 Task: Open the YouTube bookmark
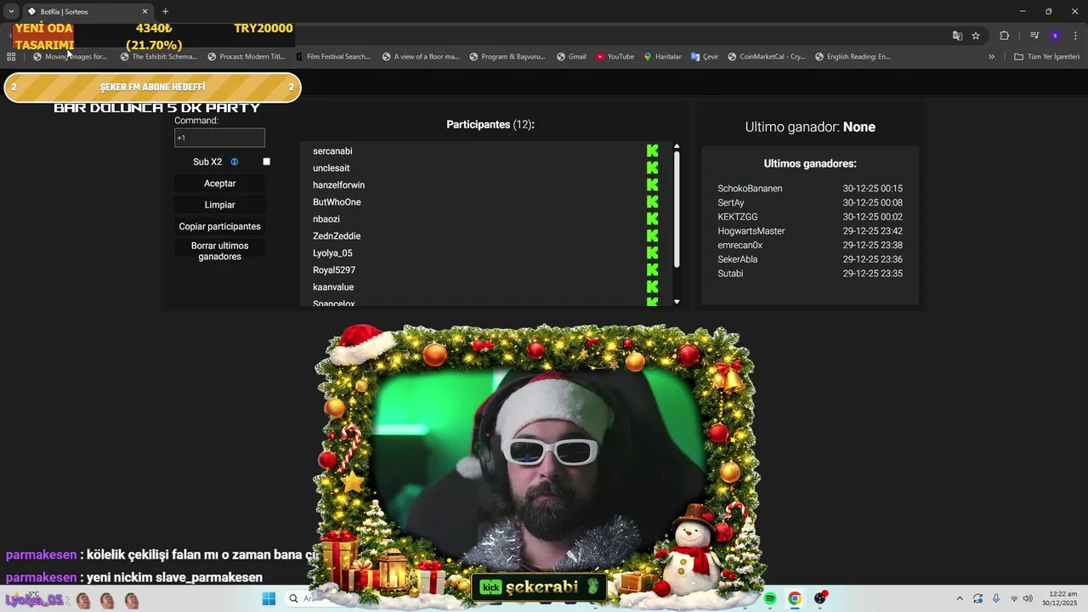click(x=615, y=57)
